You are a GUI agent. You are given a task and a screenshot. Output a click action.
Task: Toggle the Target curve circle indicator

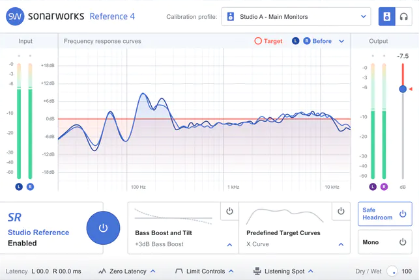coord(258,41)
